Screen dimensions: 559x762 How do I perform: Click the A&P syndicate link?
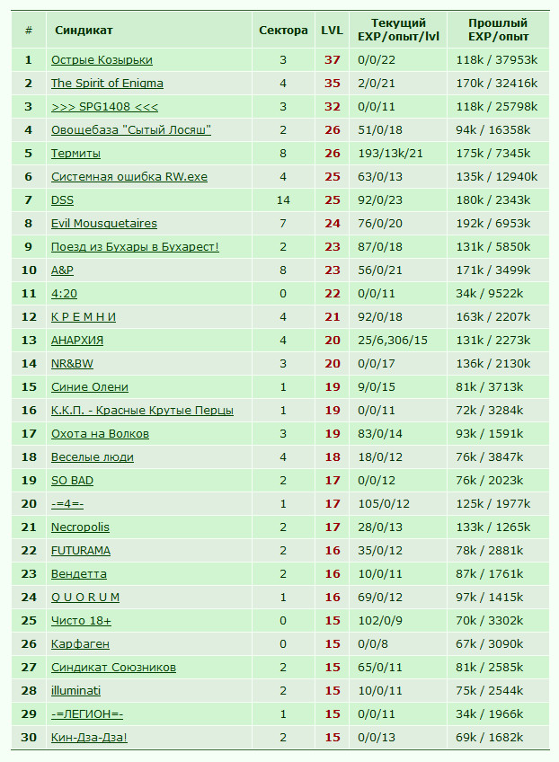[62, 270]
